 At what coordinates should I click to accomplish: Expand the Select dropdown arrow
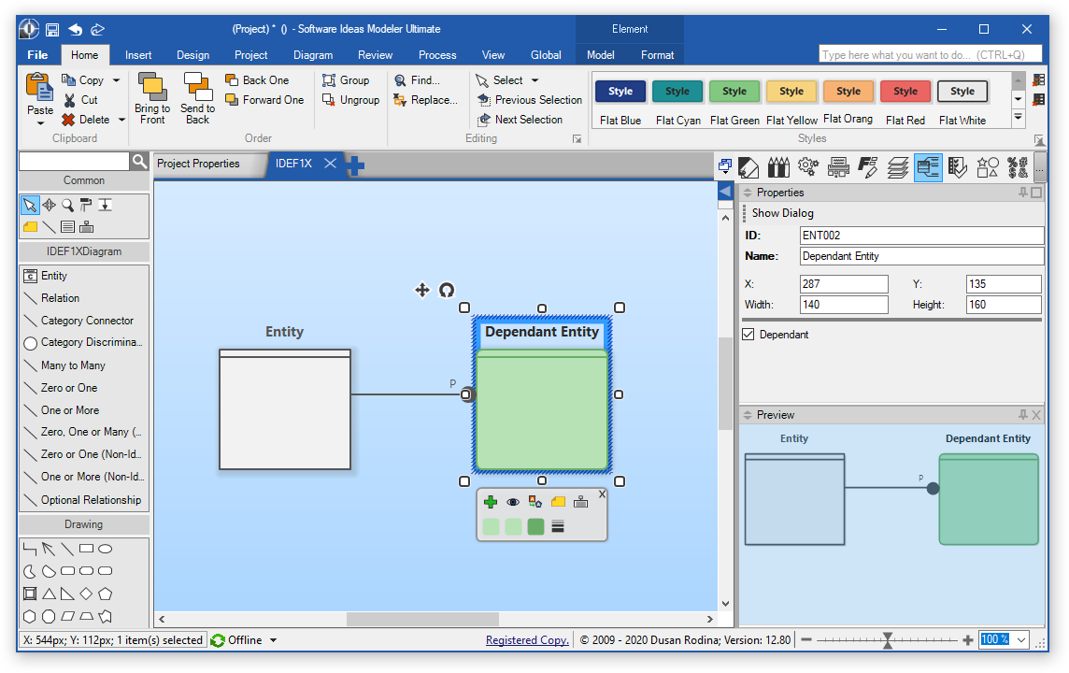[535, 80]
